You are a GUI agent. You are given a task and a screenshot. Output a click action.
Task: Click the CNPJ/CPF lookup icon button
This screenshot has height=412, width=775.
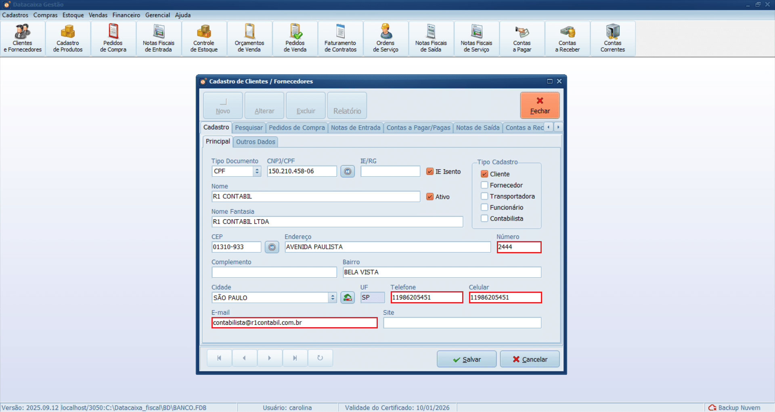[x=348, y=171]
